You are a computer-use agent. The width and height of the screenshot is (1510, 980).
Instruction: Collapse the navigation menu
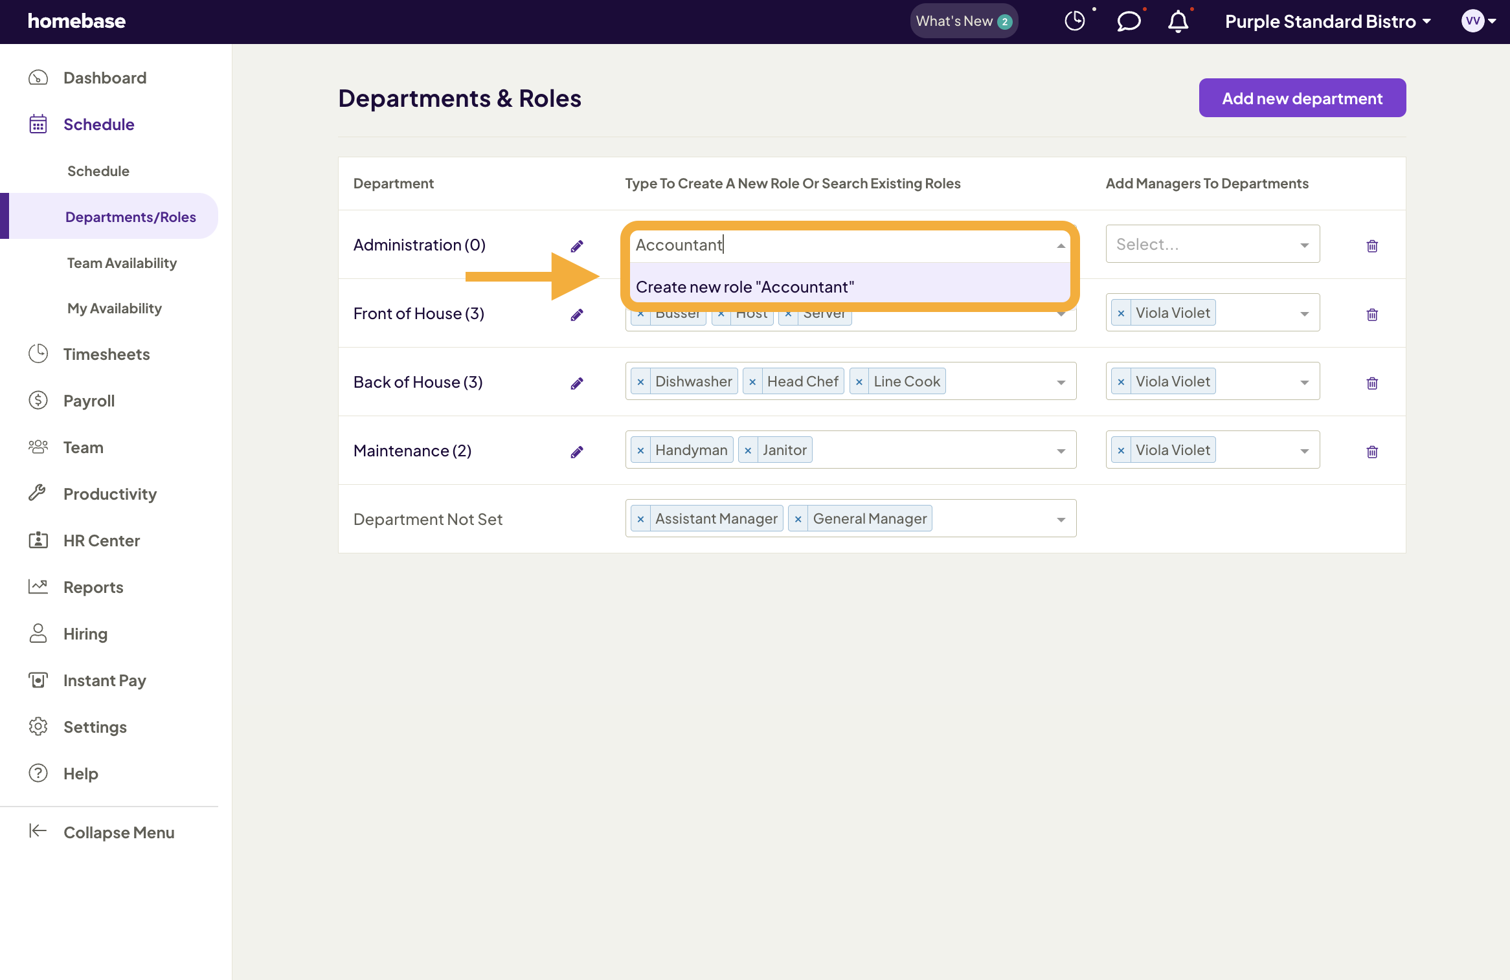(x=118, y=832)
